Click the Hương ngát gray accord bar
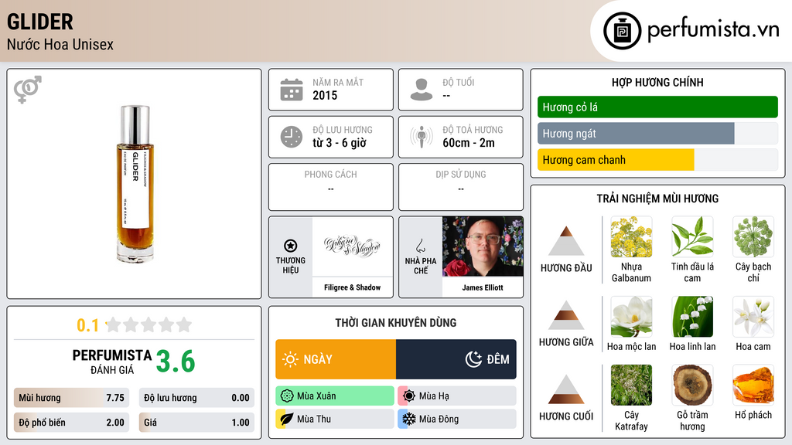The image size is (792, 445). click(x=636, y=134)
